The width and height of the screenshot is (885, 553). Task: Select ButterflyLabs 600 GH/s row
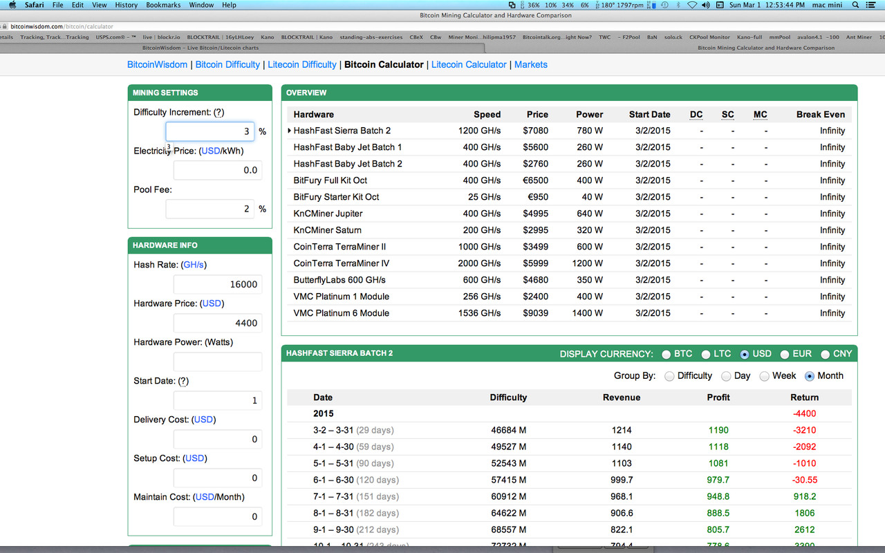569,280
